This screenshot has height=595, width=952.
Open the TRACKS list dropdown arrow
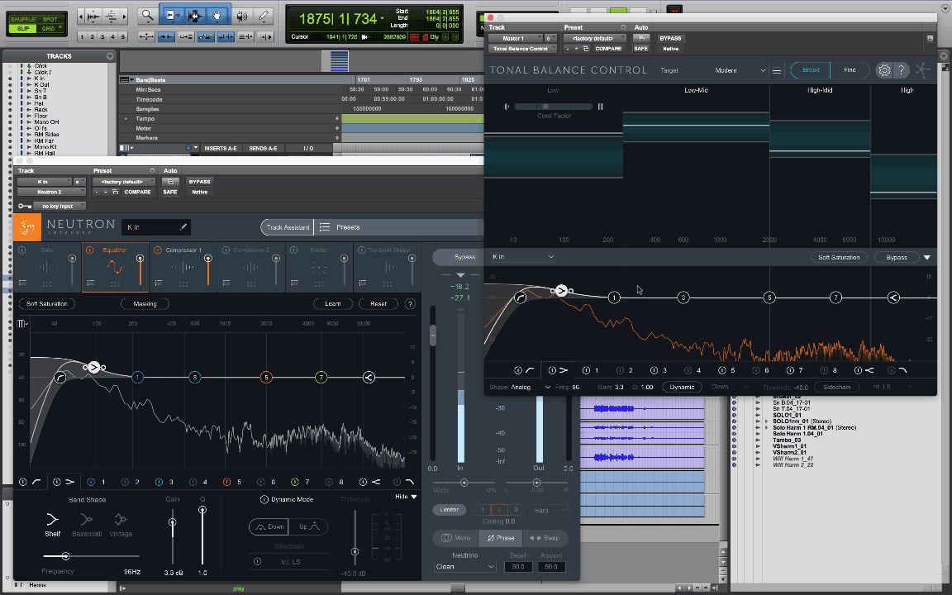[110, 56]
